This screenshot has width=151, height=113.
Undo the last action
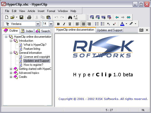(56, 17)
